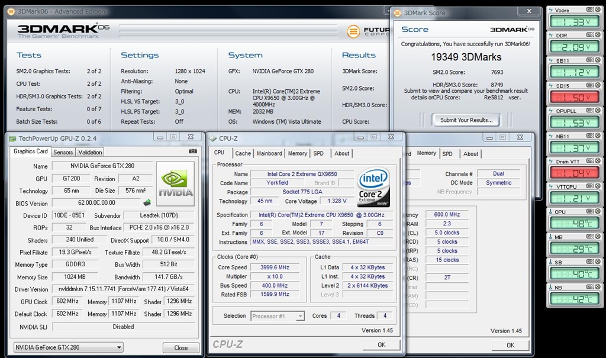Viewport: 606px width, 358px height.
Task: Click the Code Name value Yorkfield
Action: pos(277,183)
